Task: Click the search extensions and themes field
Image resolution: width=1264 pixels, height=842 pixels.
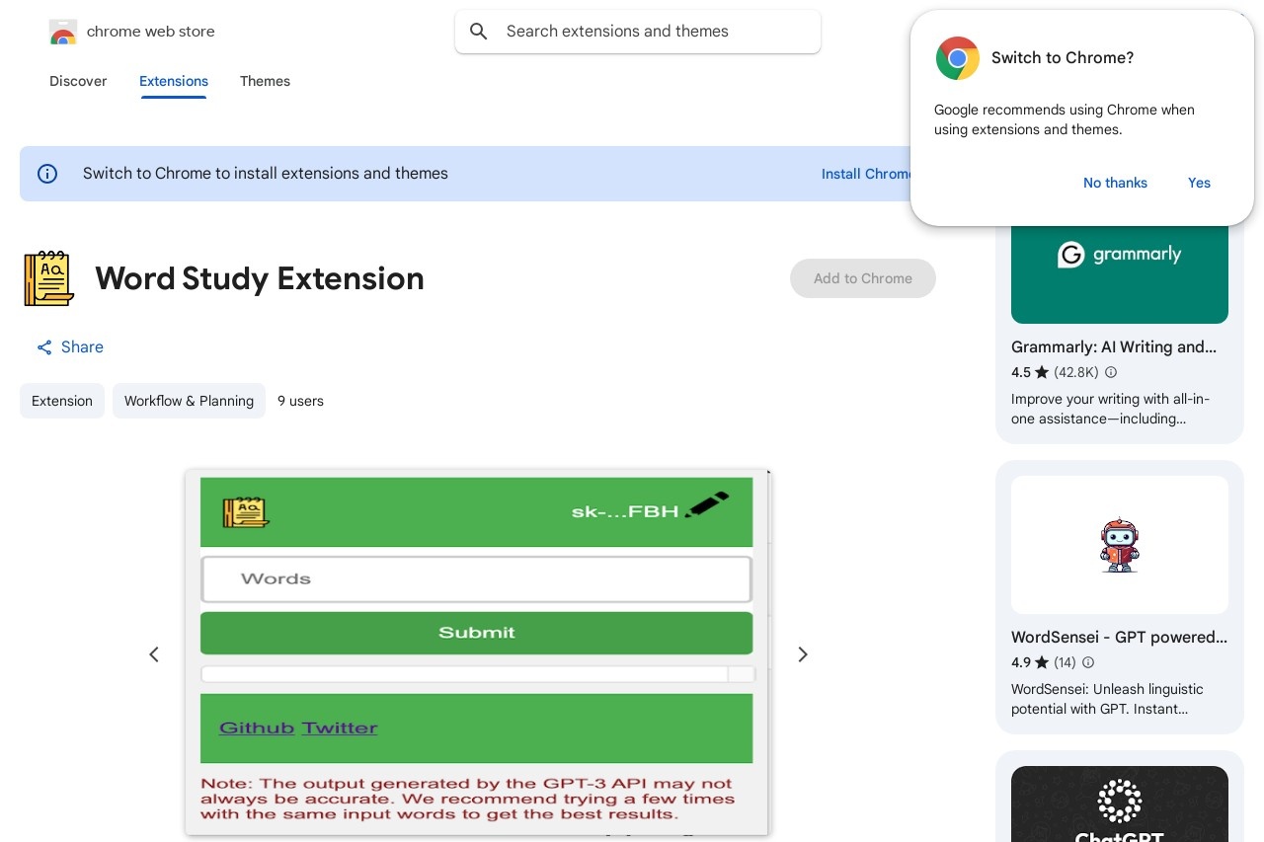Action: pos(638,32)
